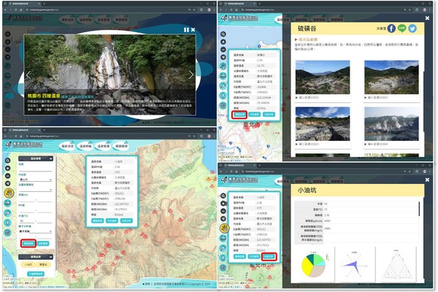The image size is (438, 292).
Task: Share 硫磺谷 via LINE icon
Action: pyautogui.click(x=401, y=28)
